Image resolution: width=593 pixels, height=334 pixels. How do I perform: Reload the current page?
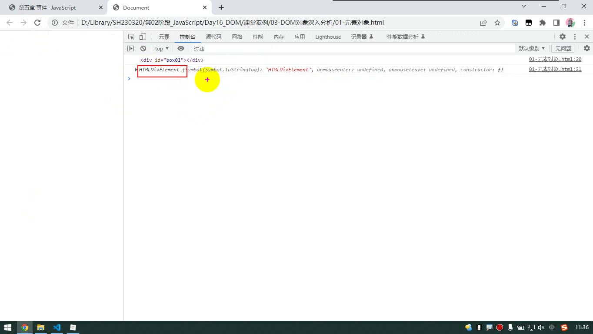point(37,23)
